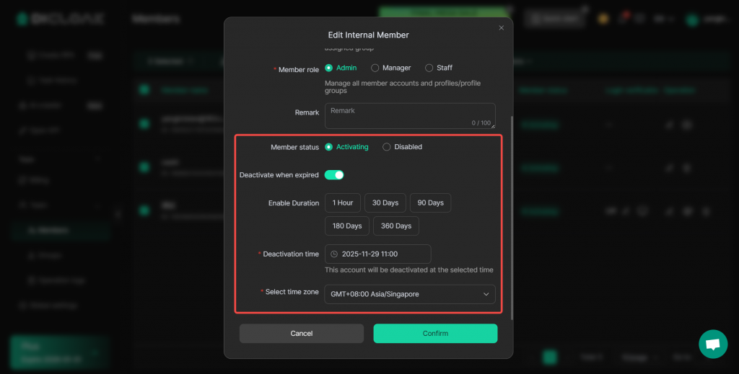Image resolution: width=739 pixels, height=374 pixels.
Task: Select 90 Days as the enable duration
Action: click(430, 203)
